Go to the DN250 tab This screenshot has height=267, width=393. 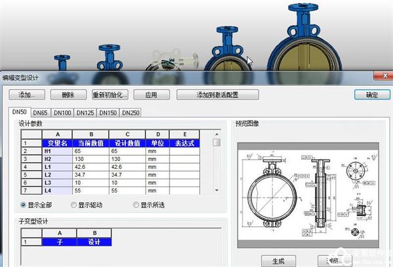coord(130,113)
